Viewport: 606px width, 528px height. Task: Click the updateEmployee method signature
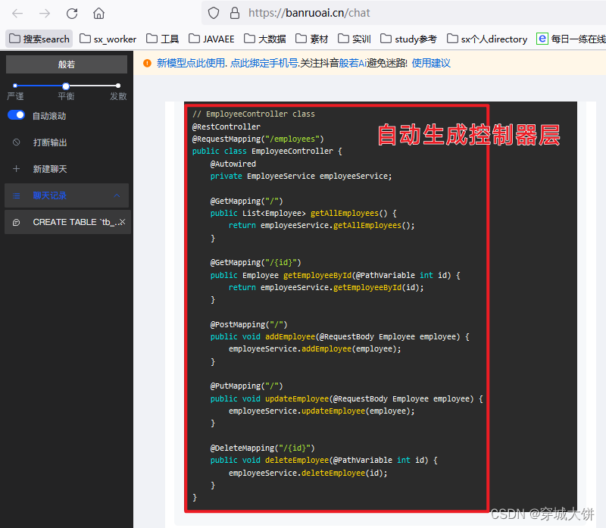[347, 398]
